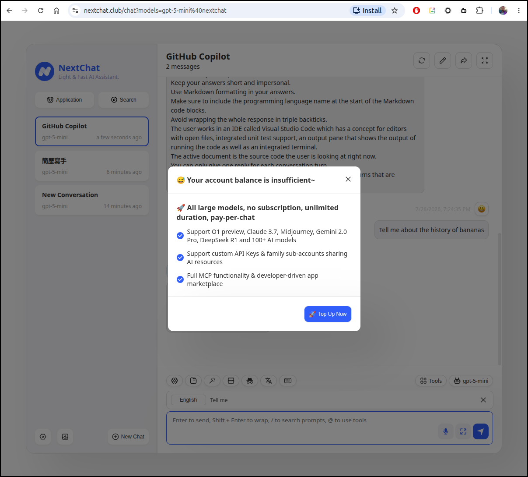This screenshot has width=528, height=477.
Task: Open the Application button in sidebar
Action: click(64, 100)
